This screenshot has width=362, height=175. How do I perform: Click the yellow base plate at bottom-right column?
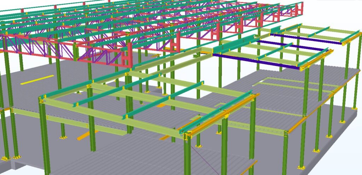click(301, 167)
